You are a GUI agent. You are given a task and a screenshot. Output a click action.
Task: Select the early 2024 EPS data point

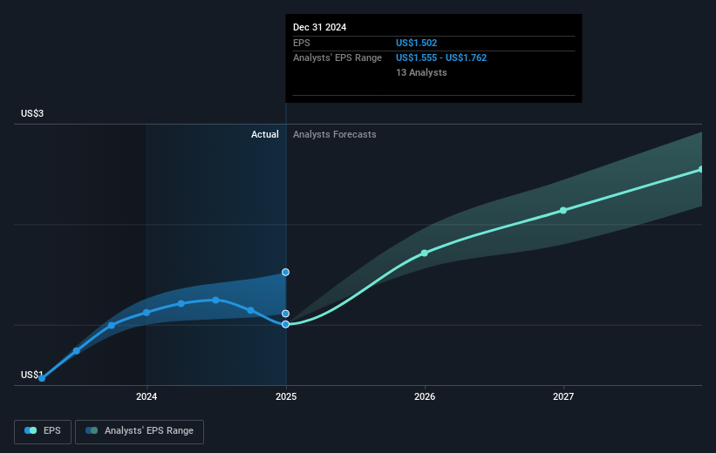tap(147, 313)
